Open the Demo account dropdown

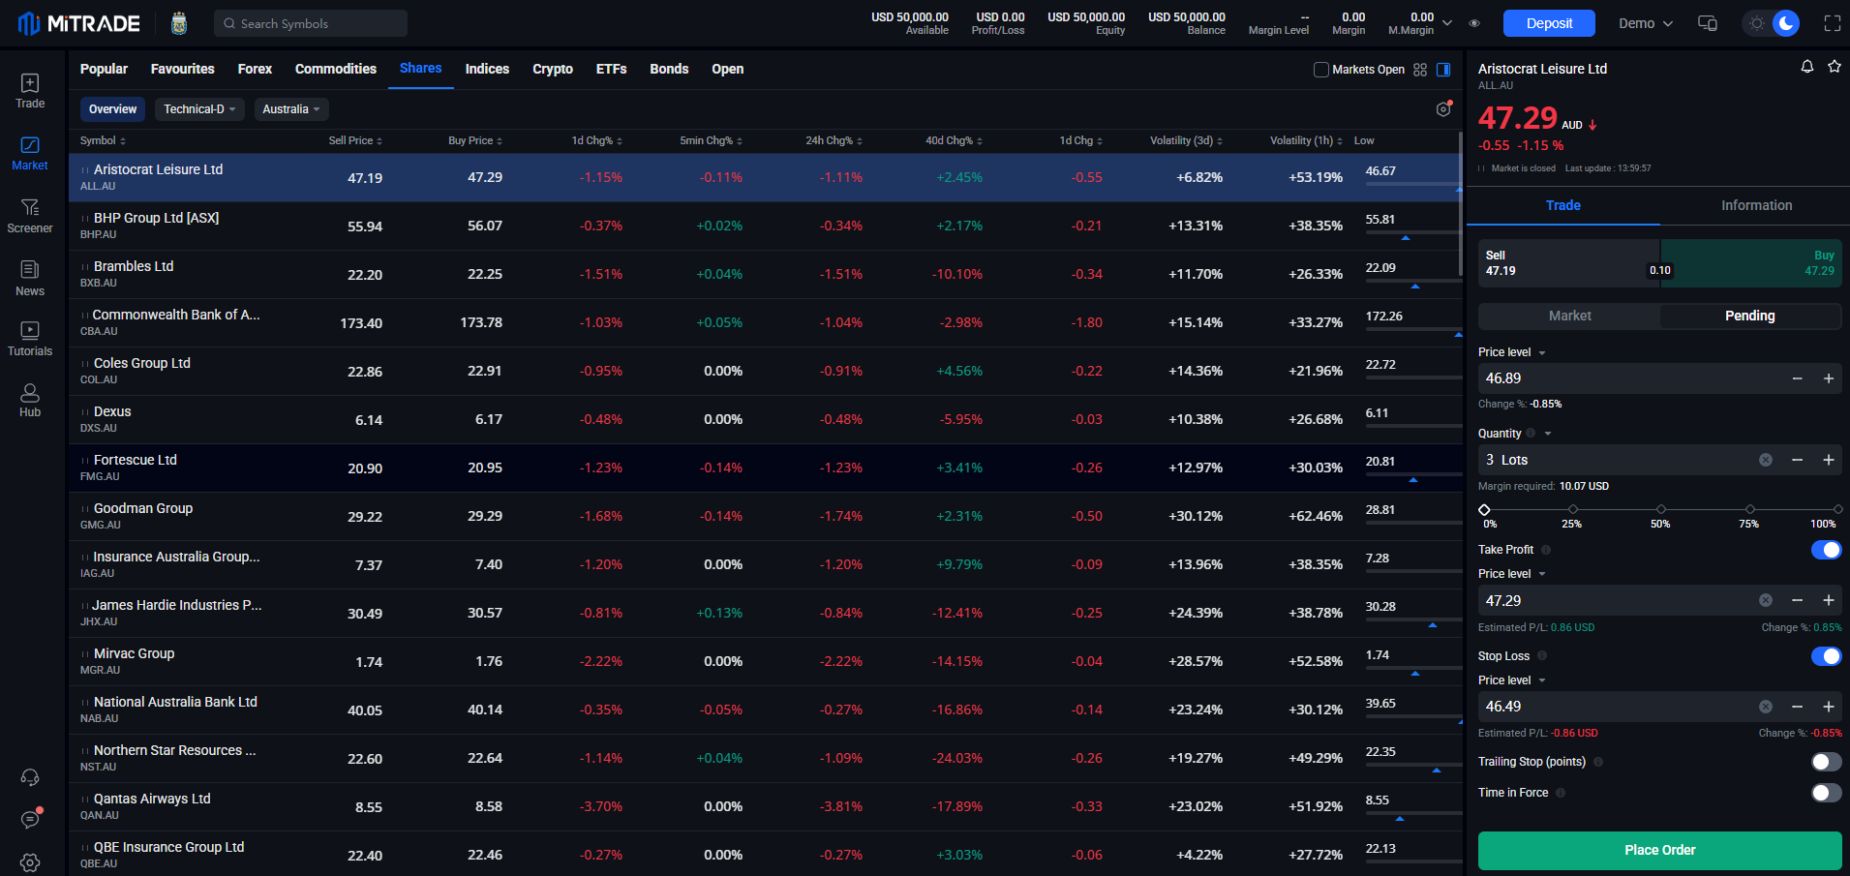coord(1644,22)
